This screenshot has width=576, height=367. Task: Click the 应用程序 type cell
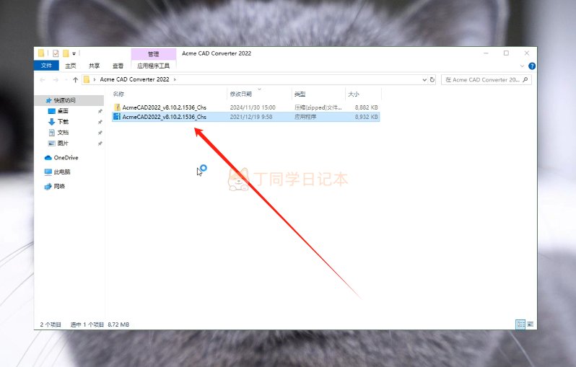[x=305, y=117]
